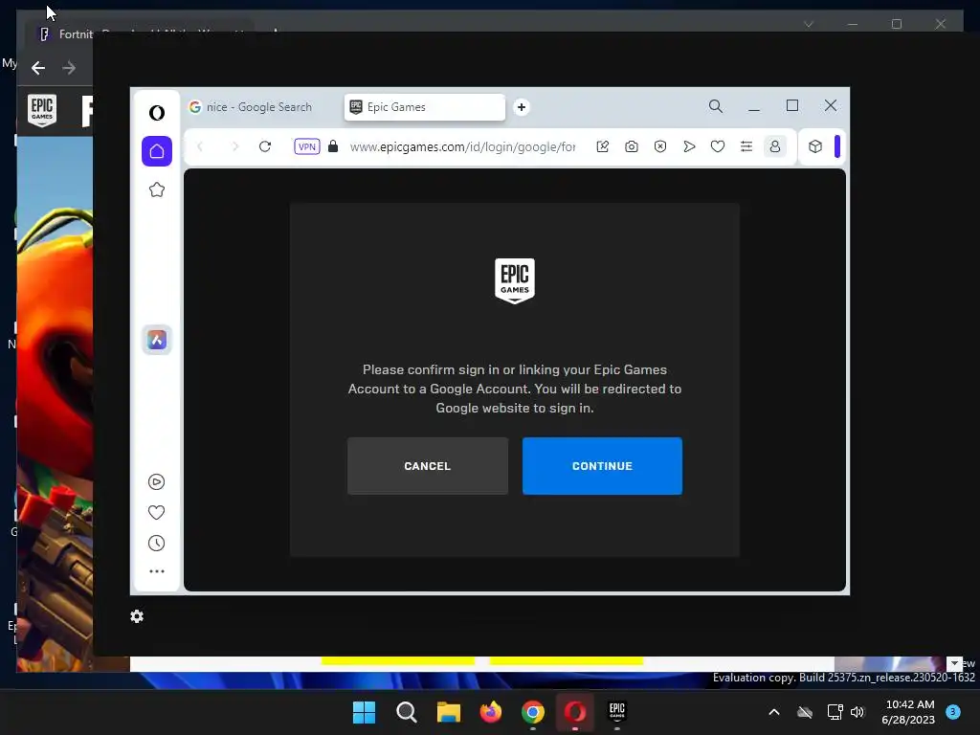Open the ad blocker shield icon
The width and height of the screenshot is (980, 735).
point(660,146)
